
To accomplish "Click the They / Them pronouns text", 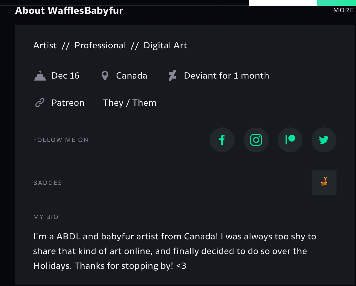I will click(130, 103).
